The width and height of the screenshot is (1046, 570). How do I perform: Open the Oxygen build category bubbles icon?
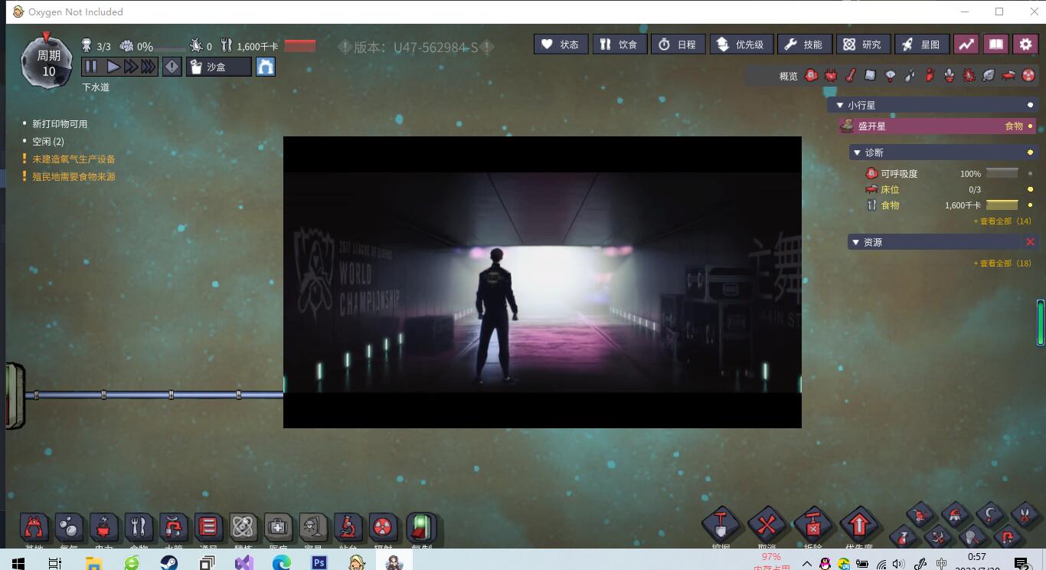pos(69,528)
